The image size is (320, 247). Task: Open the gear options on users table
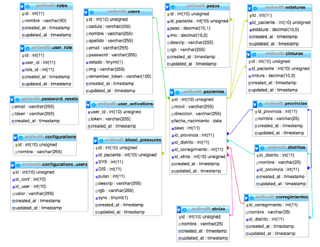[x=91, y=13]
